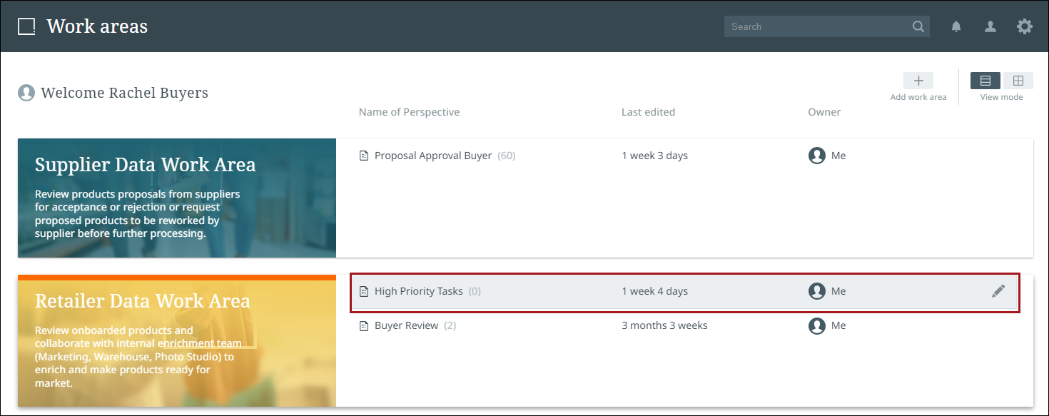Image resolution: width=1049 pixels, height=416 pixels.
Task: Click the search magnifier icon
Action: [918, 27]
